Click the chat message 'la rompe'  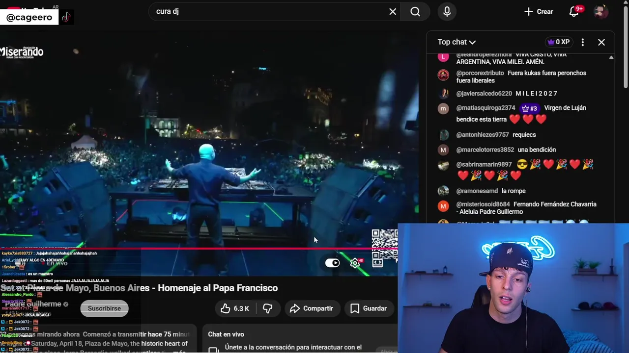[514, 191]
